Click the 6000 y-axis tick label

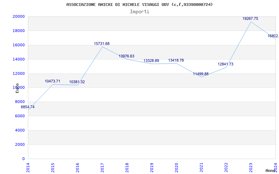(20, 116)
